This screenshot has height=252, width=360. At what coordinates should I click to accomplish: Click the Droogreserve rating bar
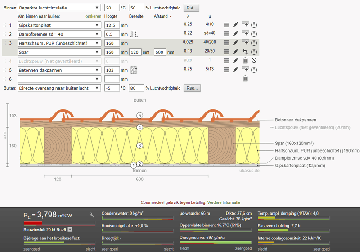(216, 242)
